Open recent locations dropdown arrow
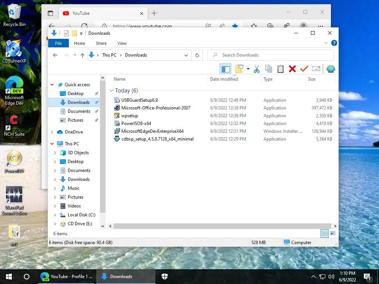This screenshot has width=379, height=284. pos(75,55)
